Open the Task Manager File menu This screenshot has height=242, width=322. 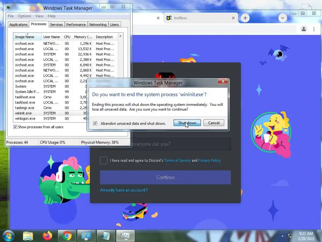tap(11, 16)
